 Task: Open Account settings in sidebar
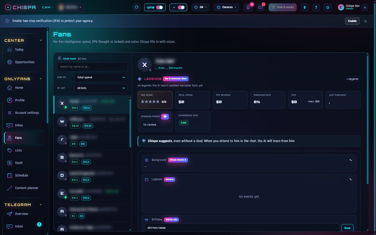click(x=24, y=113)
